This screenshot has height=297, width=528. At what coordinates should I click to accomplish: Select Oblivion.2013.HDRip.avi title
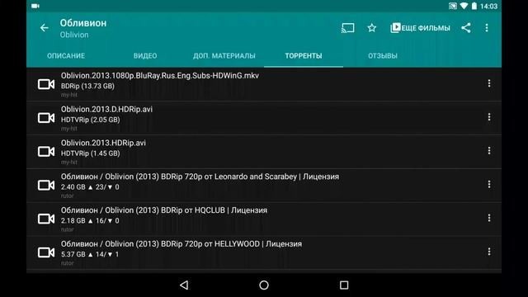(x=103, y=143)
